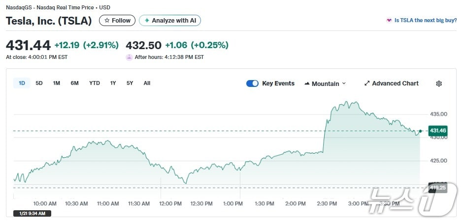Click the 431.46 current price label

tap(437, 131)
